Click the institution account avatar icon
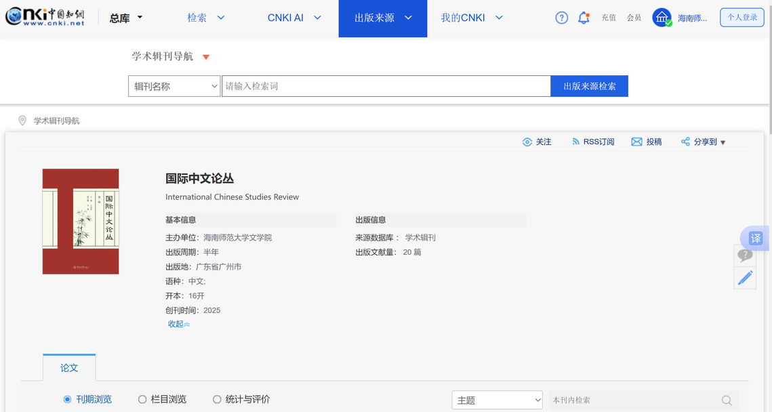 click(662, 18)
